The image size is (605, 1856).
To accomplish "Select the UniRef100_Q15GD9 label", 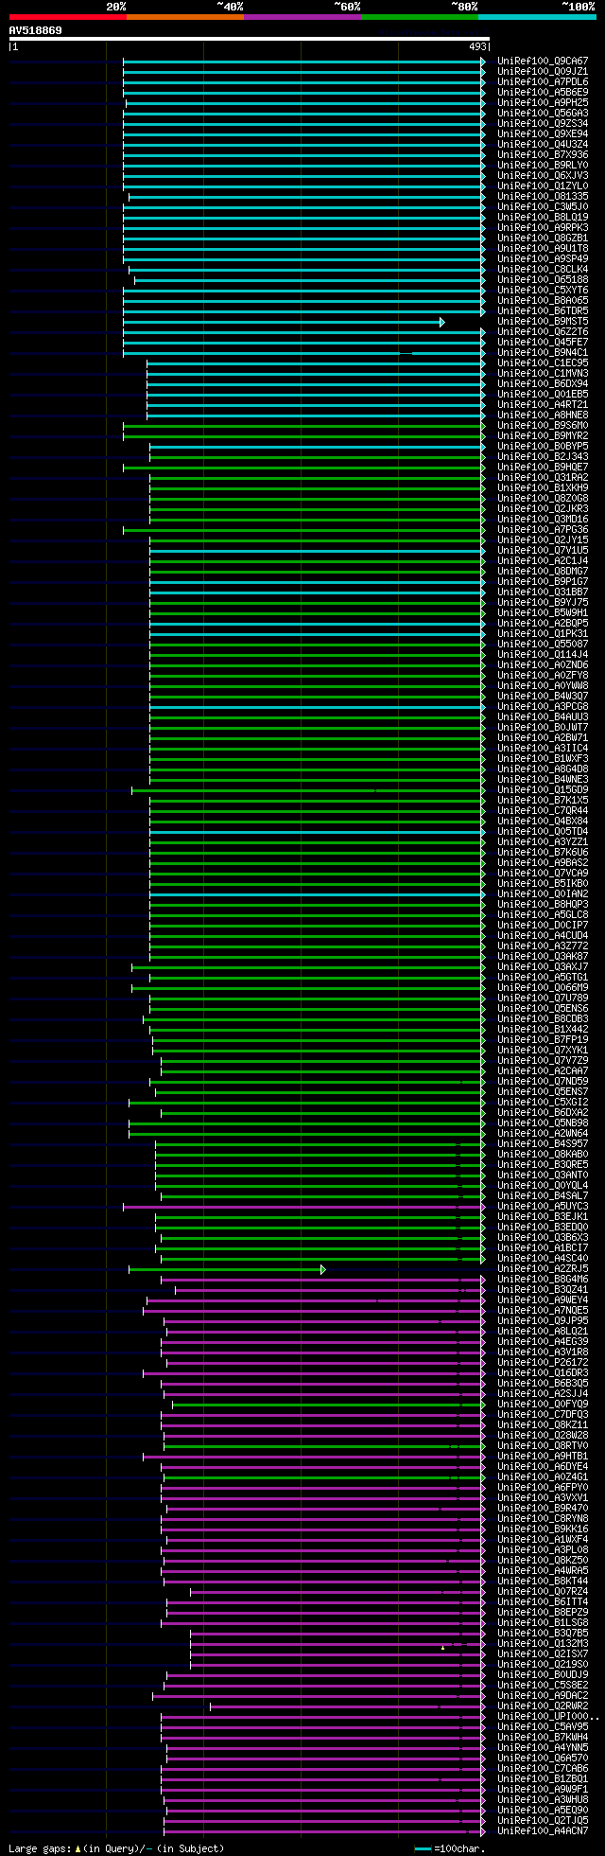I will 543,790.
